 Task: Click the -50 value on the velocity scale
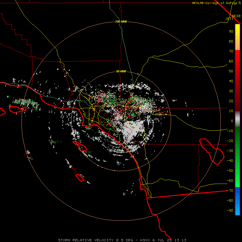230,171
